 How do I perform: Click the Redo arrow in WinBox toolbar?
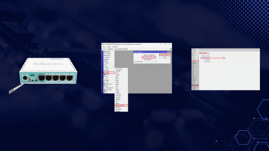105,49
